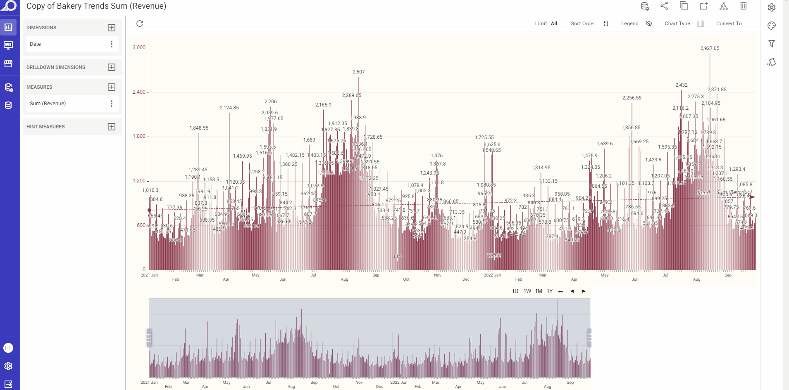Select the 1D range option

point(515,291)
